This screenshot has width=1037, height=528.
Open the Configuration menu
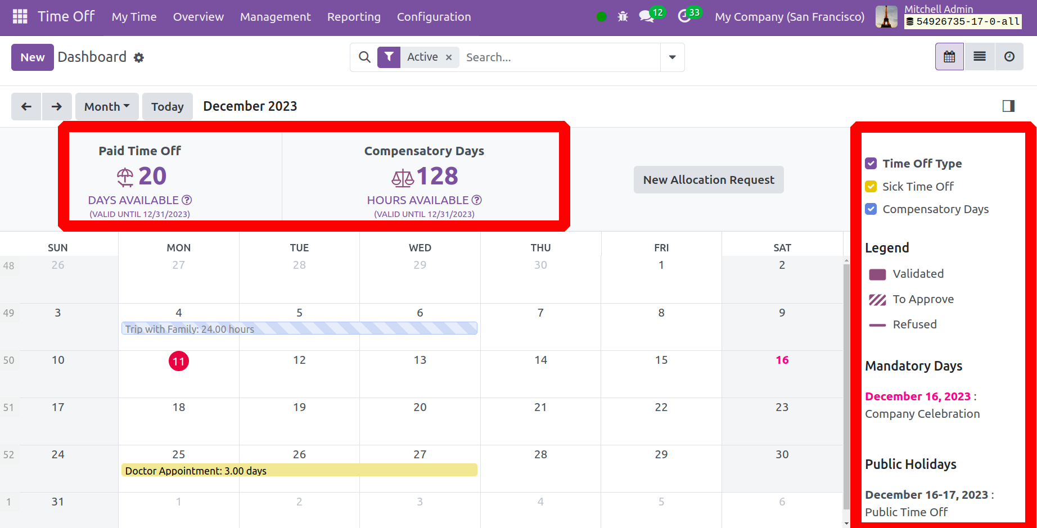click(434, 17)
